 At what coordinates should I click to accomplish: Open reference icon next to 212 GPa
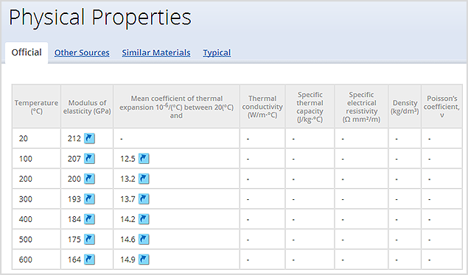pyautogui.click(x=89, y=138)
